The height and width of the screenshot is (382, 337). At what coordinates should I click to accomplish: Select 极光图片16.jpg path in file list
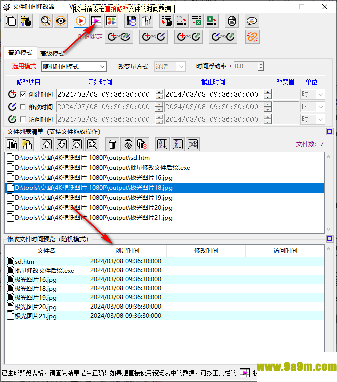pos(164,178)
